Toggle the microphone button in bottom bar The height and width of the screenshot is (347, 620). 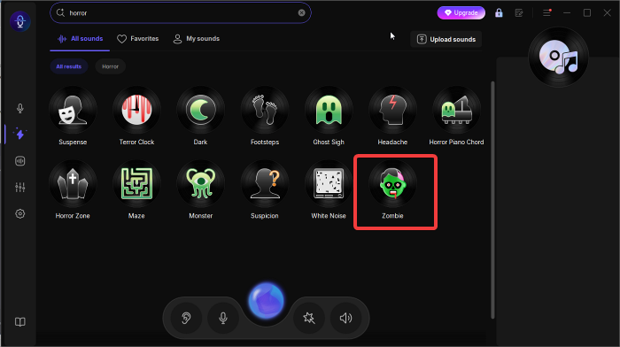pyautogui.click(x=223, y=318)
